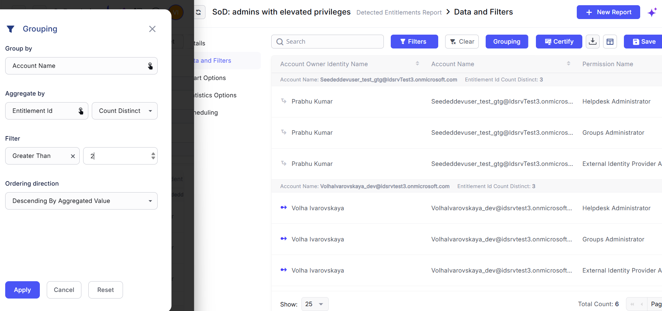The width and height of the screenshot is (662, 311).
Task: Go to the first page of results
Action: 632,304
